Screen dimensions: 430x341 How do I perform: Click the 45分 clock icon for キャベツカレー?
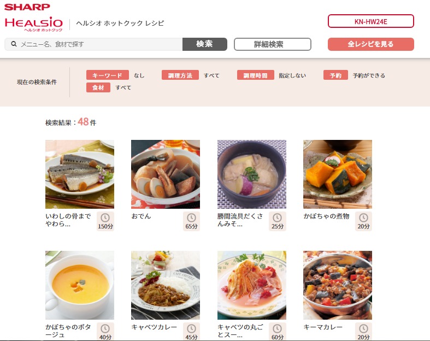click(x=191, y=328)
